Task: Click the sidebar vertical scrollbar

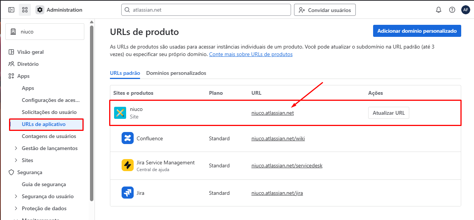Action: [91, 113]
